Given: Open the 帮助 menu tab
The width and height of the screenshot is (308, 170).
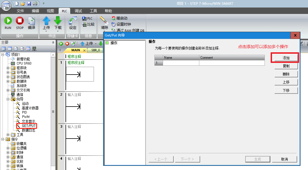Looking at the screenshot, I should [x=108, y=11].
